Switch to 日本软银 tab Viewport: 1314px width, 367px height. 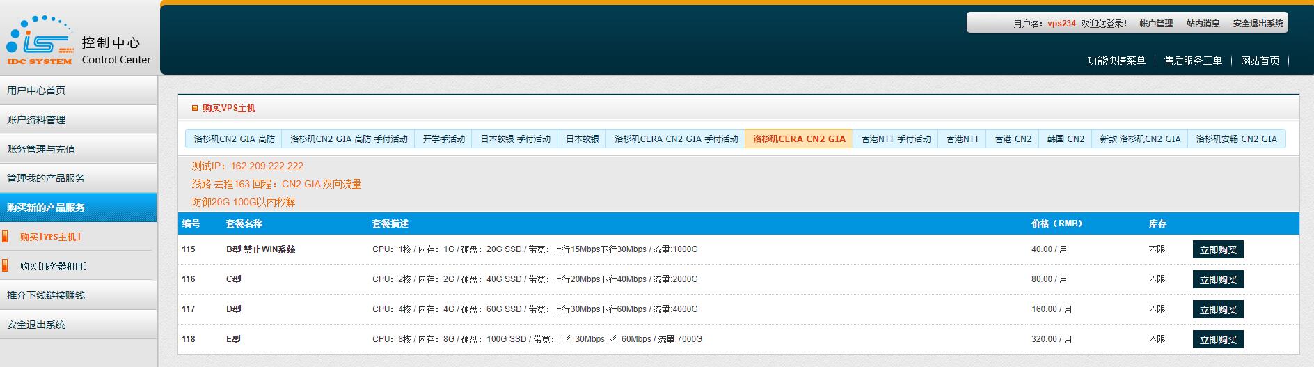click(582, 139)
